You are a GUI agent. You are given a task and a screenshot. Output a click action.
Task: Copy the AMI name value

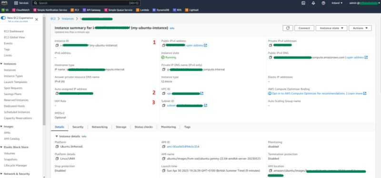[x=164, y=159]
